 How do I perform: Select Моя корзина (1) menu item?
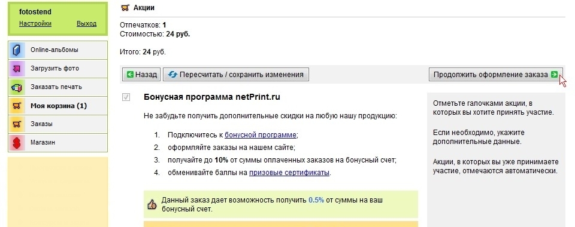pyautogui.click(x=57, y=106)
